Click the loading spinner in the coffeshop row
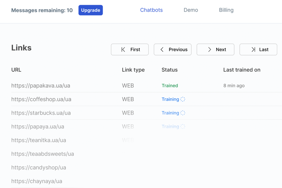The width and height of the screenshot is (282, 188). (183, 99)
